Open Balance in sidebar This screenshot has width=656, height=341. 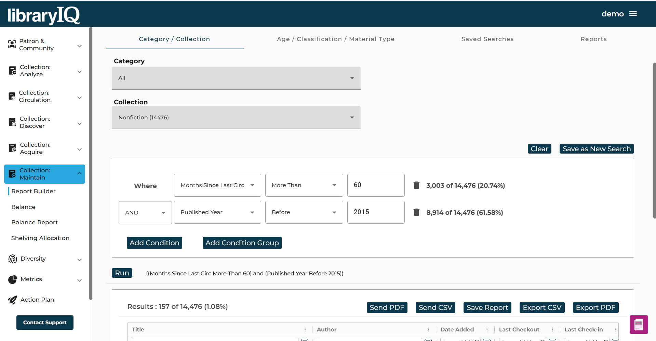coord(23,207)
